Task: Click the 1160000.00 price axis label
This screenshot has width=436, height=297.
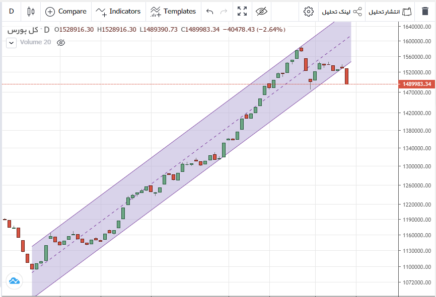Action: click(x=417, y=235)
